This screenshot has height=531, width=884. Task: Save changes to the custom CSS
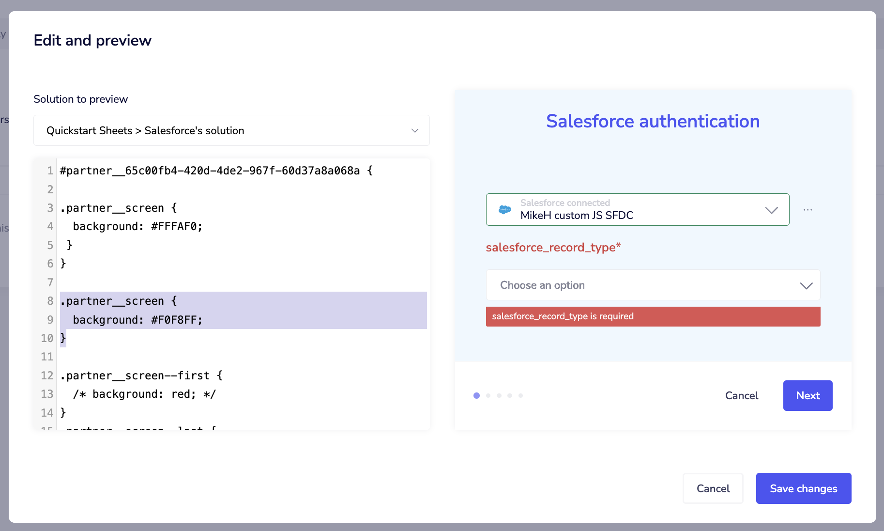[803, 488]
